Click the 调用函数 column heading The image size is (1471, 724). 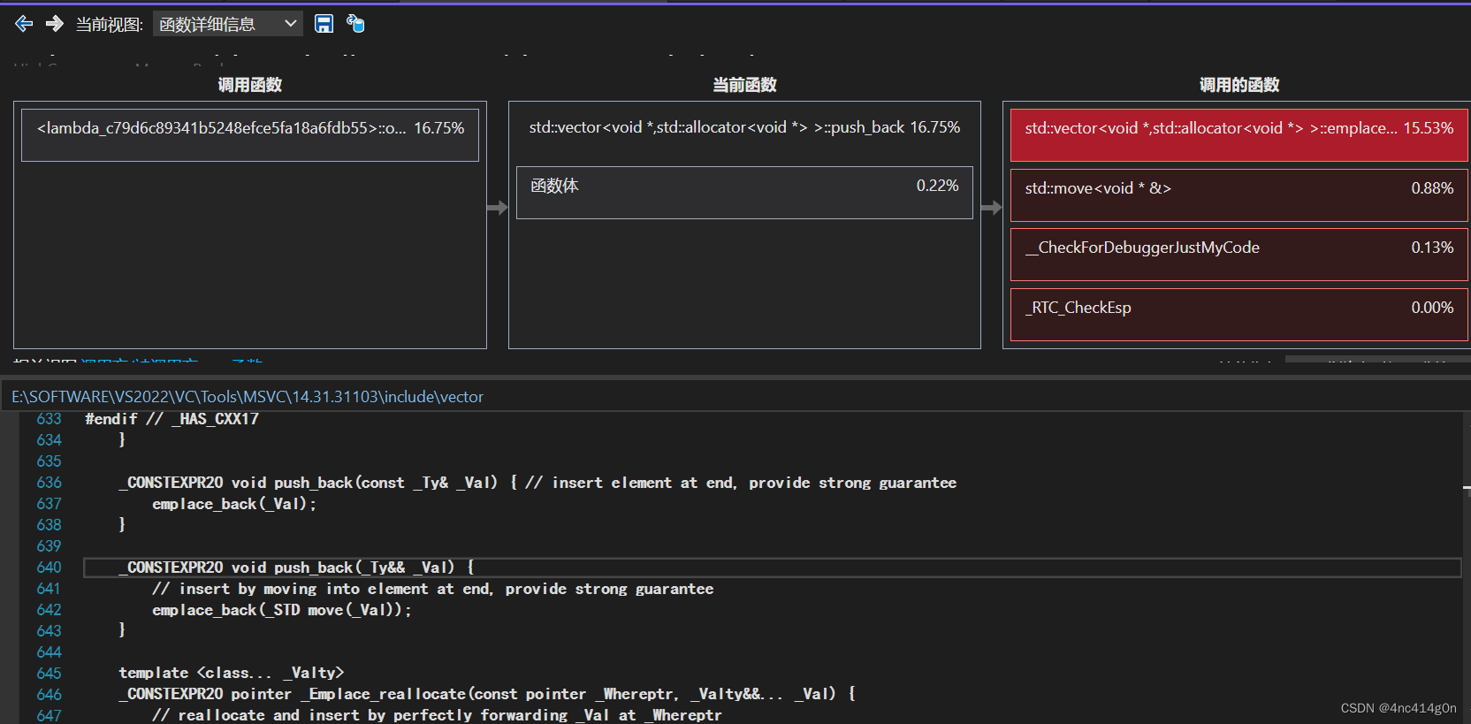(250, 85)
